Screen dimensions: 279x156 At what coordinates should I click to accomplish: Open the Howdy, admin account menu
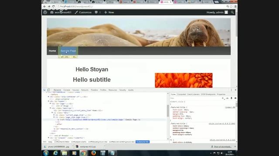[x=217, y=13]
